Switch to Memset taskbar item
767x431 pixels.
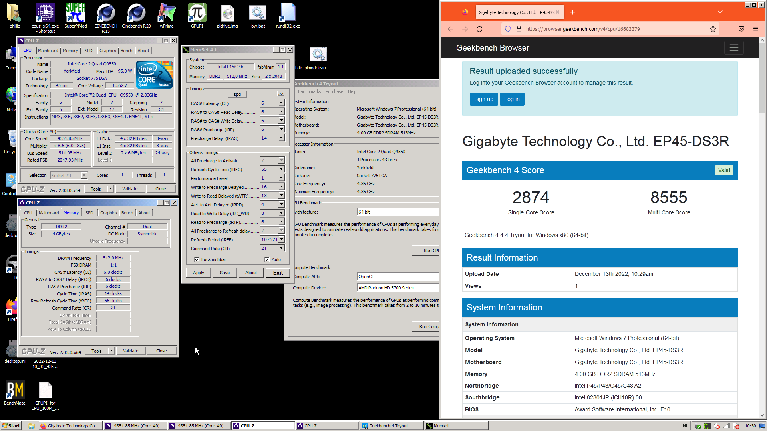[x=455, y=426]
